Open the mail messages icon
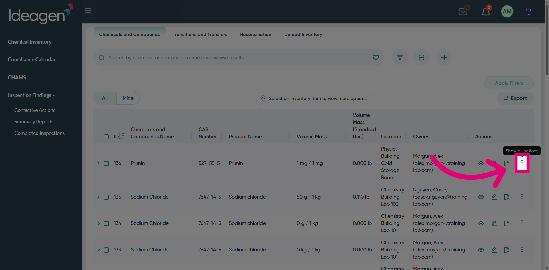549x270 pixels. coord(463,11)
